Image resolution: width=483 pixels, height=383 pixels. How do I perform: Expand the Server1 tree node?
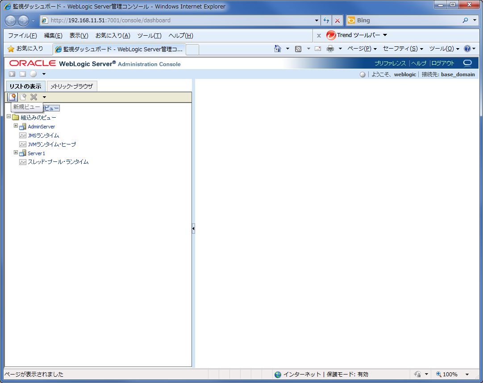16,152
